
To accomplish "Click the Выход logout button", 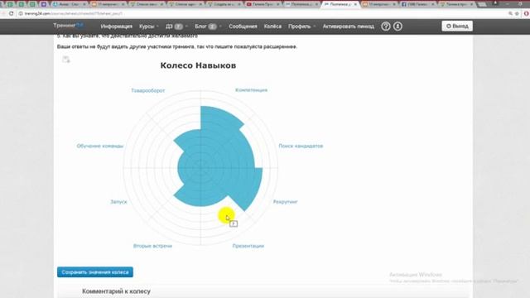I will pos(457,26).
